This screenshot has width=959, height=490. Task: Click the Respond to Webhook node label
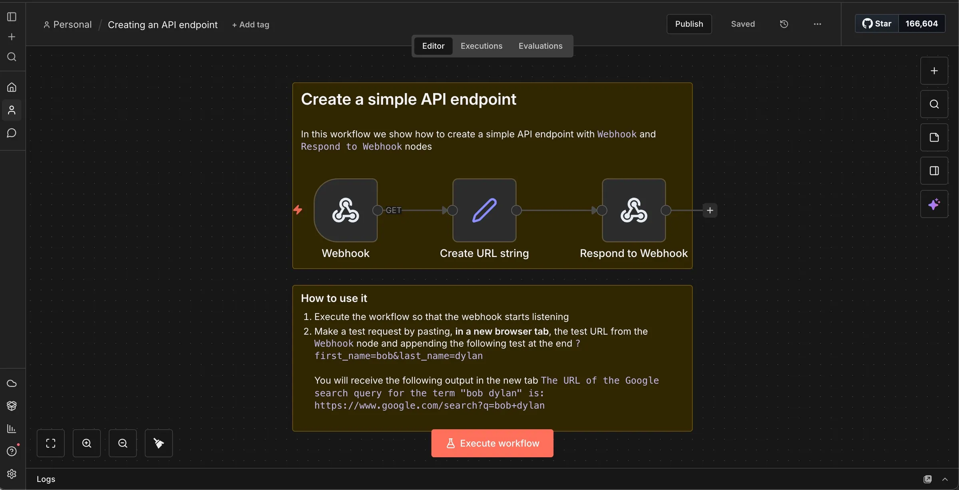(x=634, y=253)
